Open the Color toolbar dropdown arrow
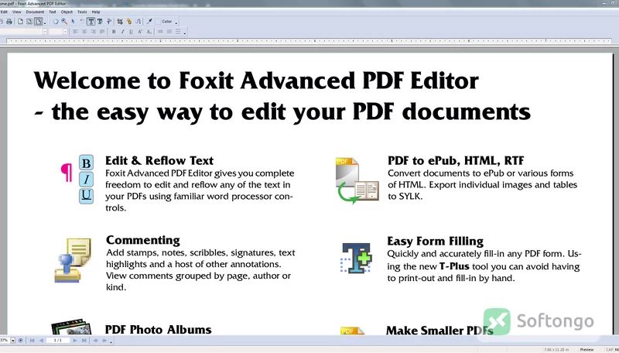 coord(176,23)
